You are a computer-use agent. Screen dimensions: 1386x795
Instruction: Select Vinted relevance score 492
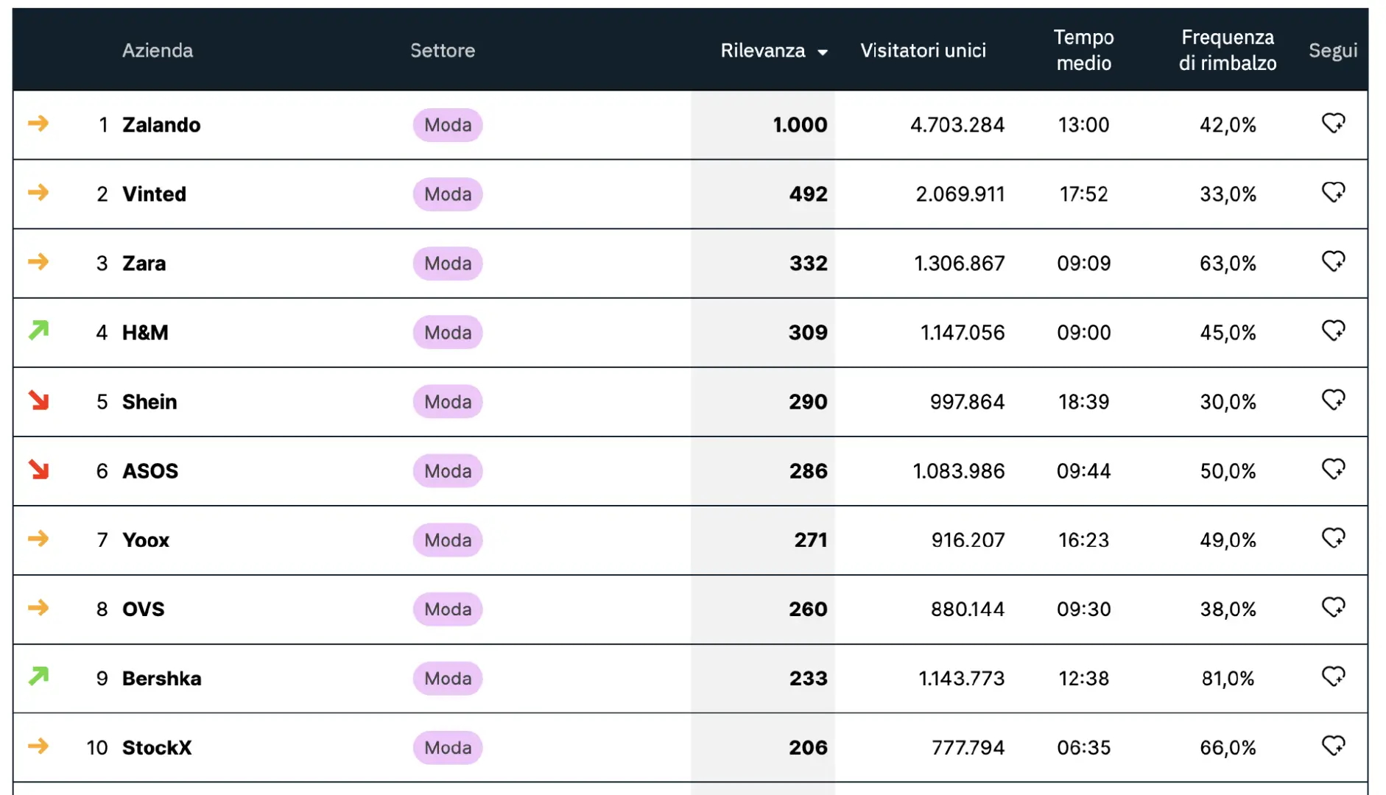point(809,194)
